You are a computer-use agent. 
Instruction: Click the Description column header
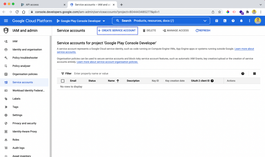[x=133, y=81]
